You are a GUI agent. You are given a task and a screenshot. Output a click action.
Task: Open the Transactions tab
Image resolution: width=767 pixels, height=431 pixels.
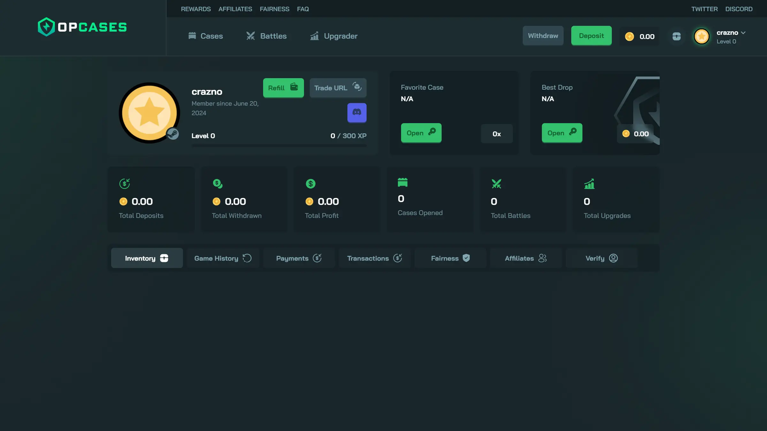click(374, 258)
